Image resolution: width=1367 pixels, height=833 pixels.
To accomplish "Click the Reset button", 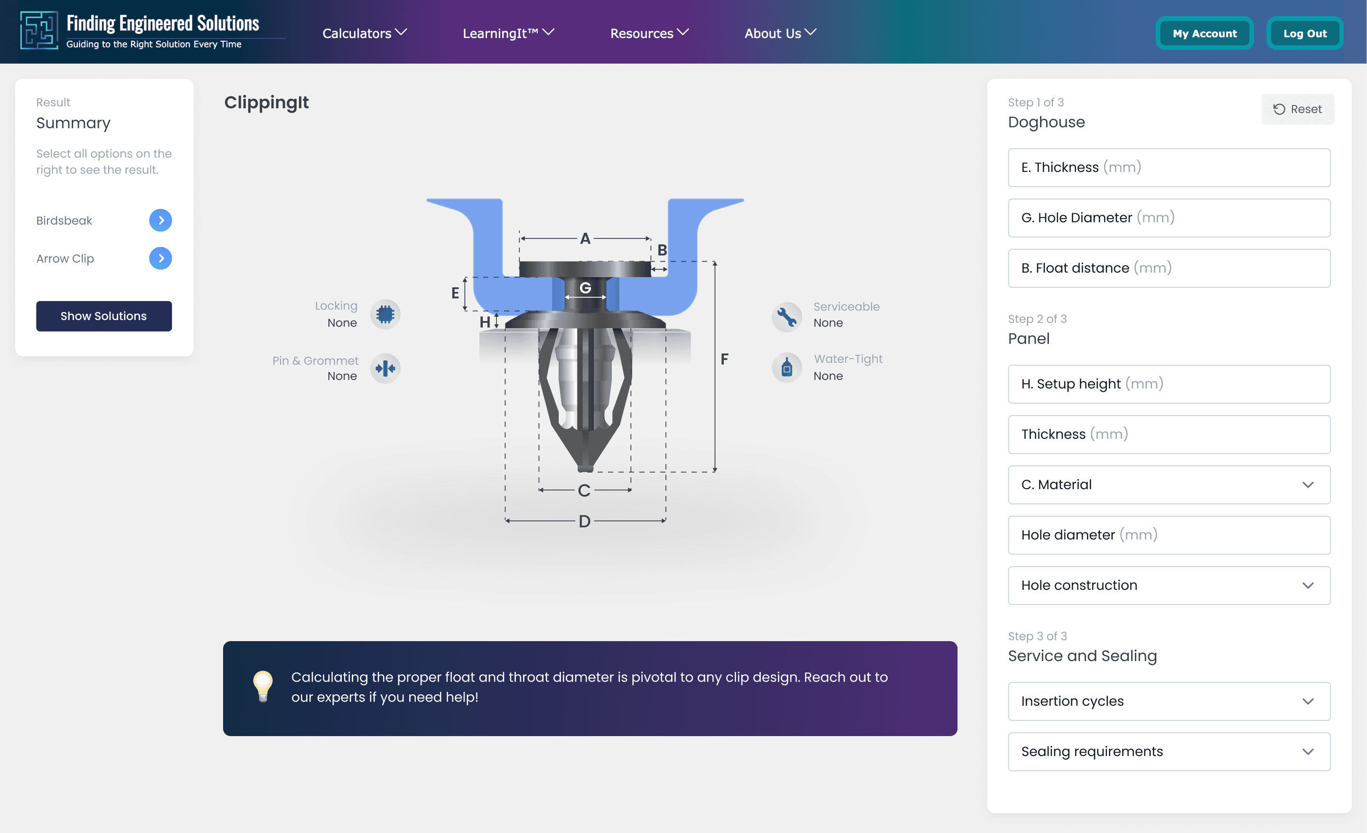I will 1297,109.
